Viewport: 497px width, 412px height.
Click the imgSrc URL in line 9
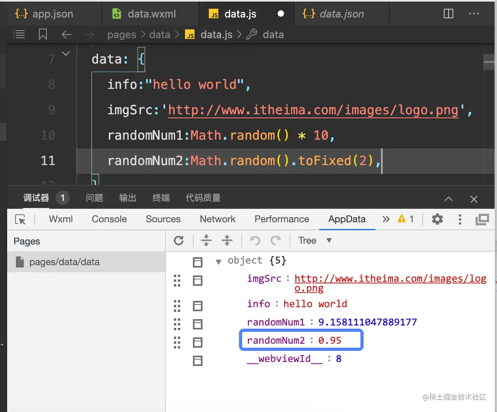pos(313,110)
